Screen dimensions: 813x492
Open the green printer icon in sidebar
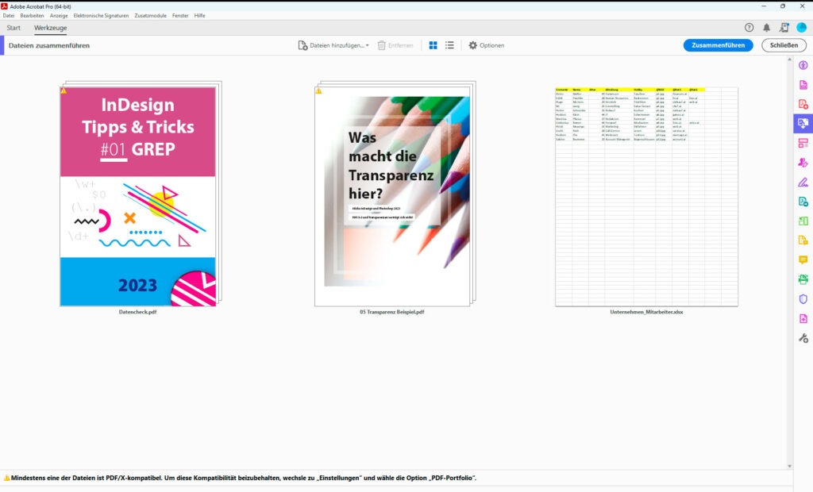coord(803,279)
